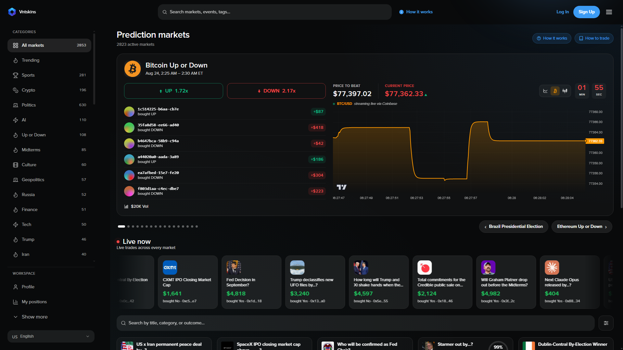This screenshot has height=350, width=623.
Task: Click the TradingView logo on chart
Action: tap(341, 187)
